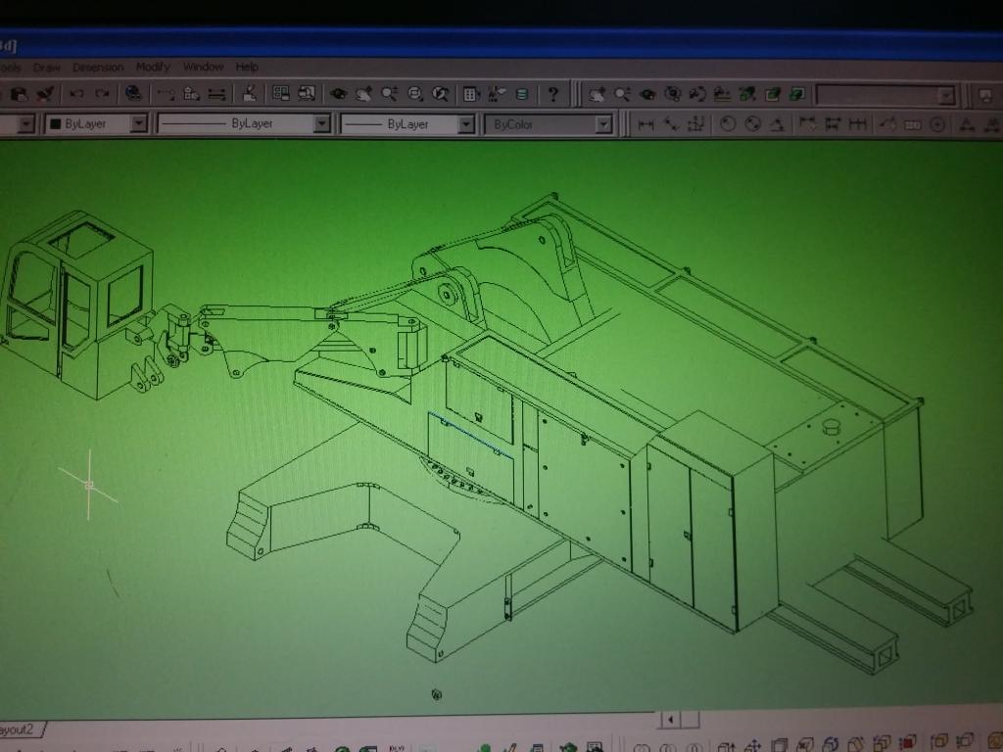The height and width of the screenshot is (752, 1003).
Task: Click the Undo arrow icon
Action: [76, 94]
